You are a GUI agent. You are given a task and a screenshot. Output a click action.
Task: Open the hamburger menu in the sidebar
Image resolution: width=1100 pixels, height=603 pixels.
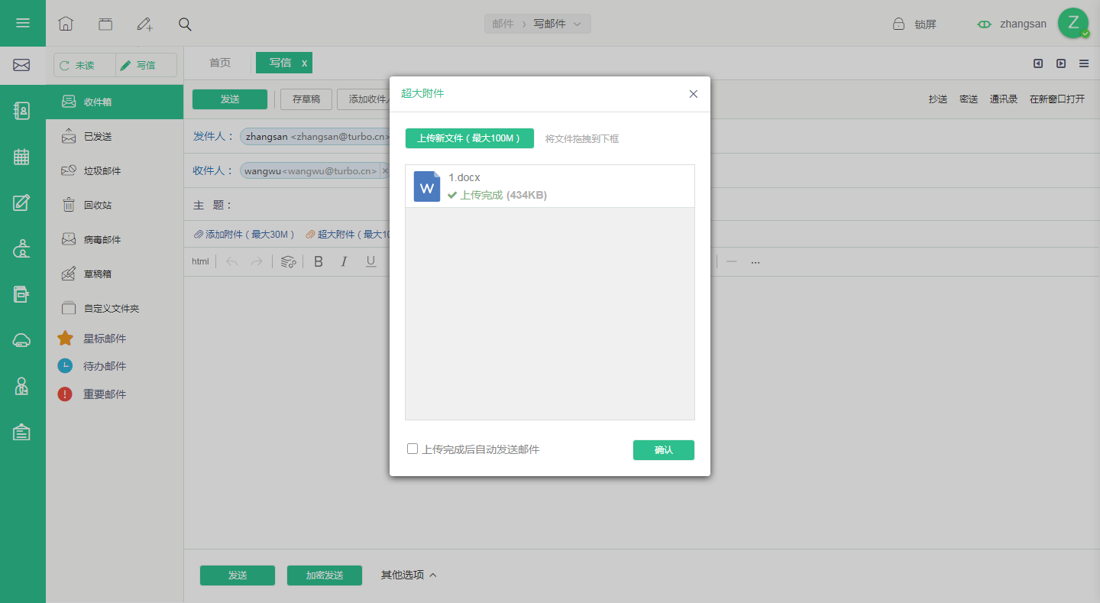click(x=22, y=23)
